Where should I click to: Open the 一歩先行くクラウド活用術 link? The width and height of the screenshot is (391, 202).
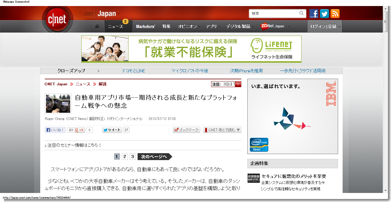pyautogui.click(x=303, y=71)
